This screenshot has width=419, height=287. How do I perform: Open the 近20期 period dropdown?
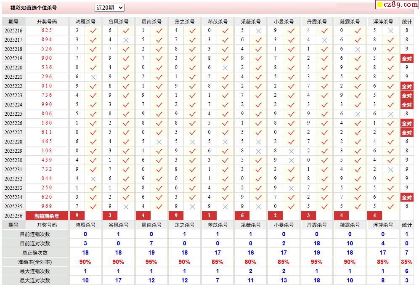tap(109, 8)
